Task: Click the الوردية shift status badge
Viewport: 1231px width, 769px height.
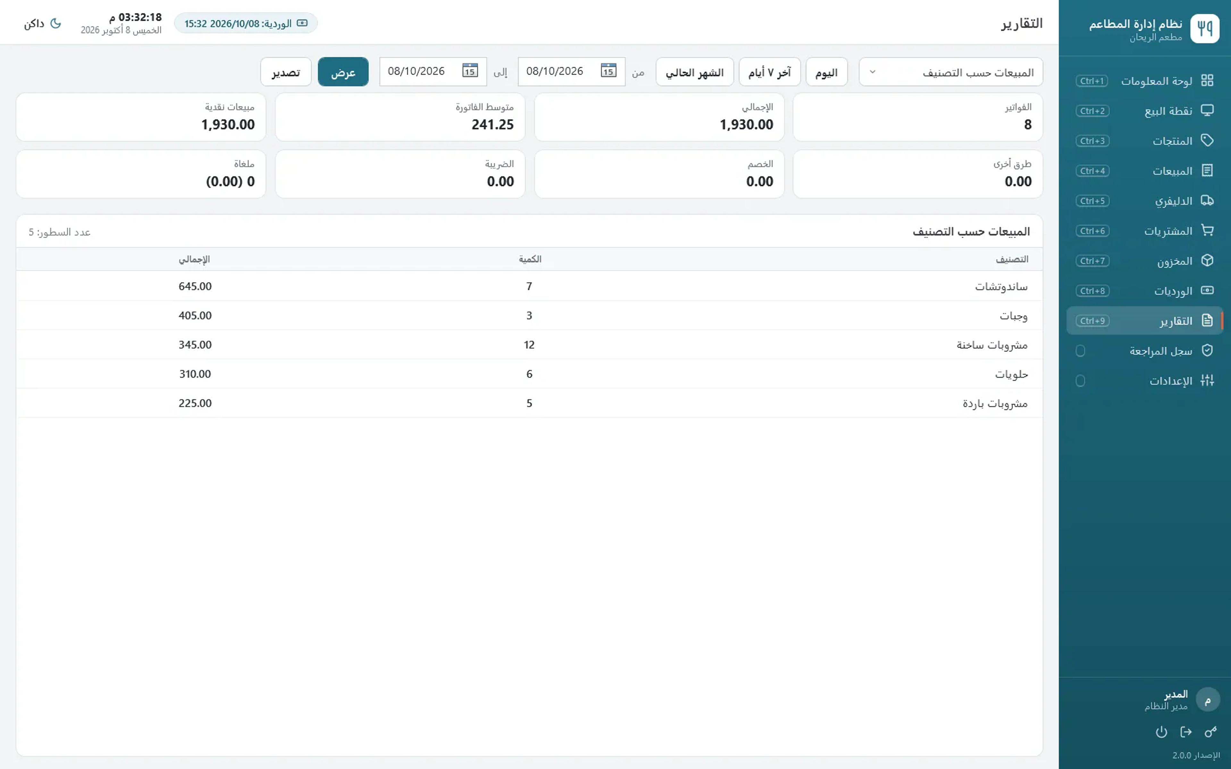Action: pyautogui.click(x=246, y=23)
